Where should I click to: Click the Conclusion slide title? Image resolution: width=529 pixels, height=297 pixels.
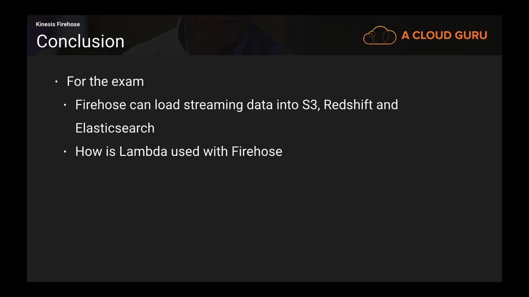click(x=80, y=41)
